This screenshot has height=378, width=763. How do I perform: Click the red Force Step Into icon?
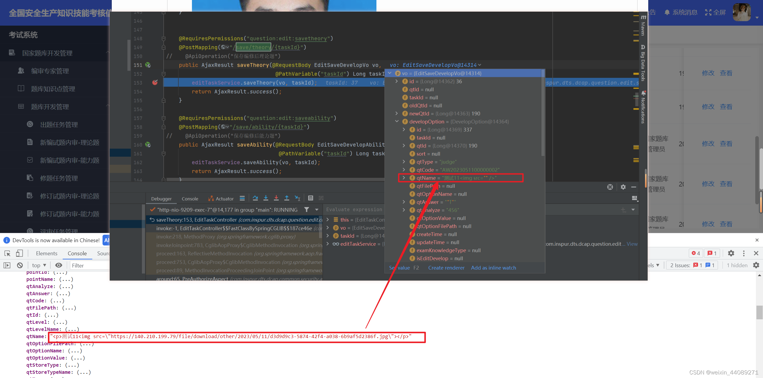point(276,198)
